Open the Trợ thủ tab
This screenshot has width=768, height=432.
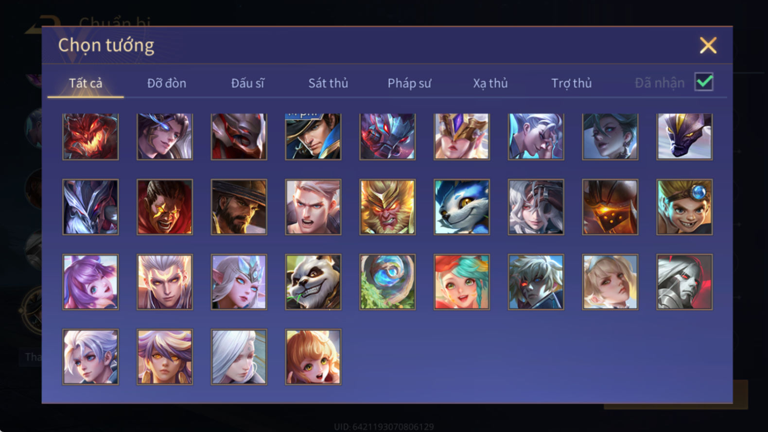[x=572, y=83]
